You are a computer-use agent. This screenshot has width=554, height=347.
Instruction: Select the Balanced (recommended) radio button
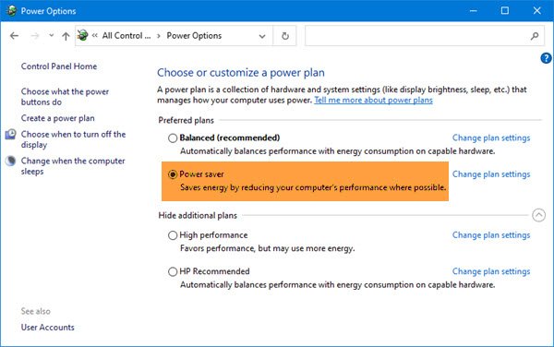point(173,138)
